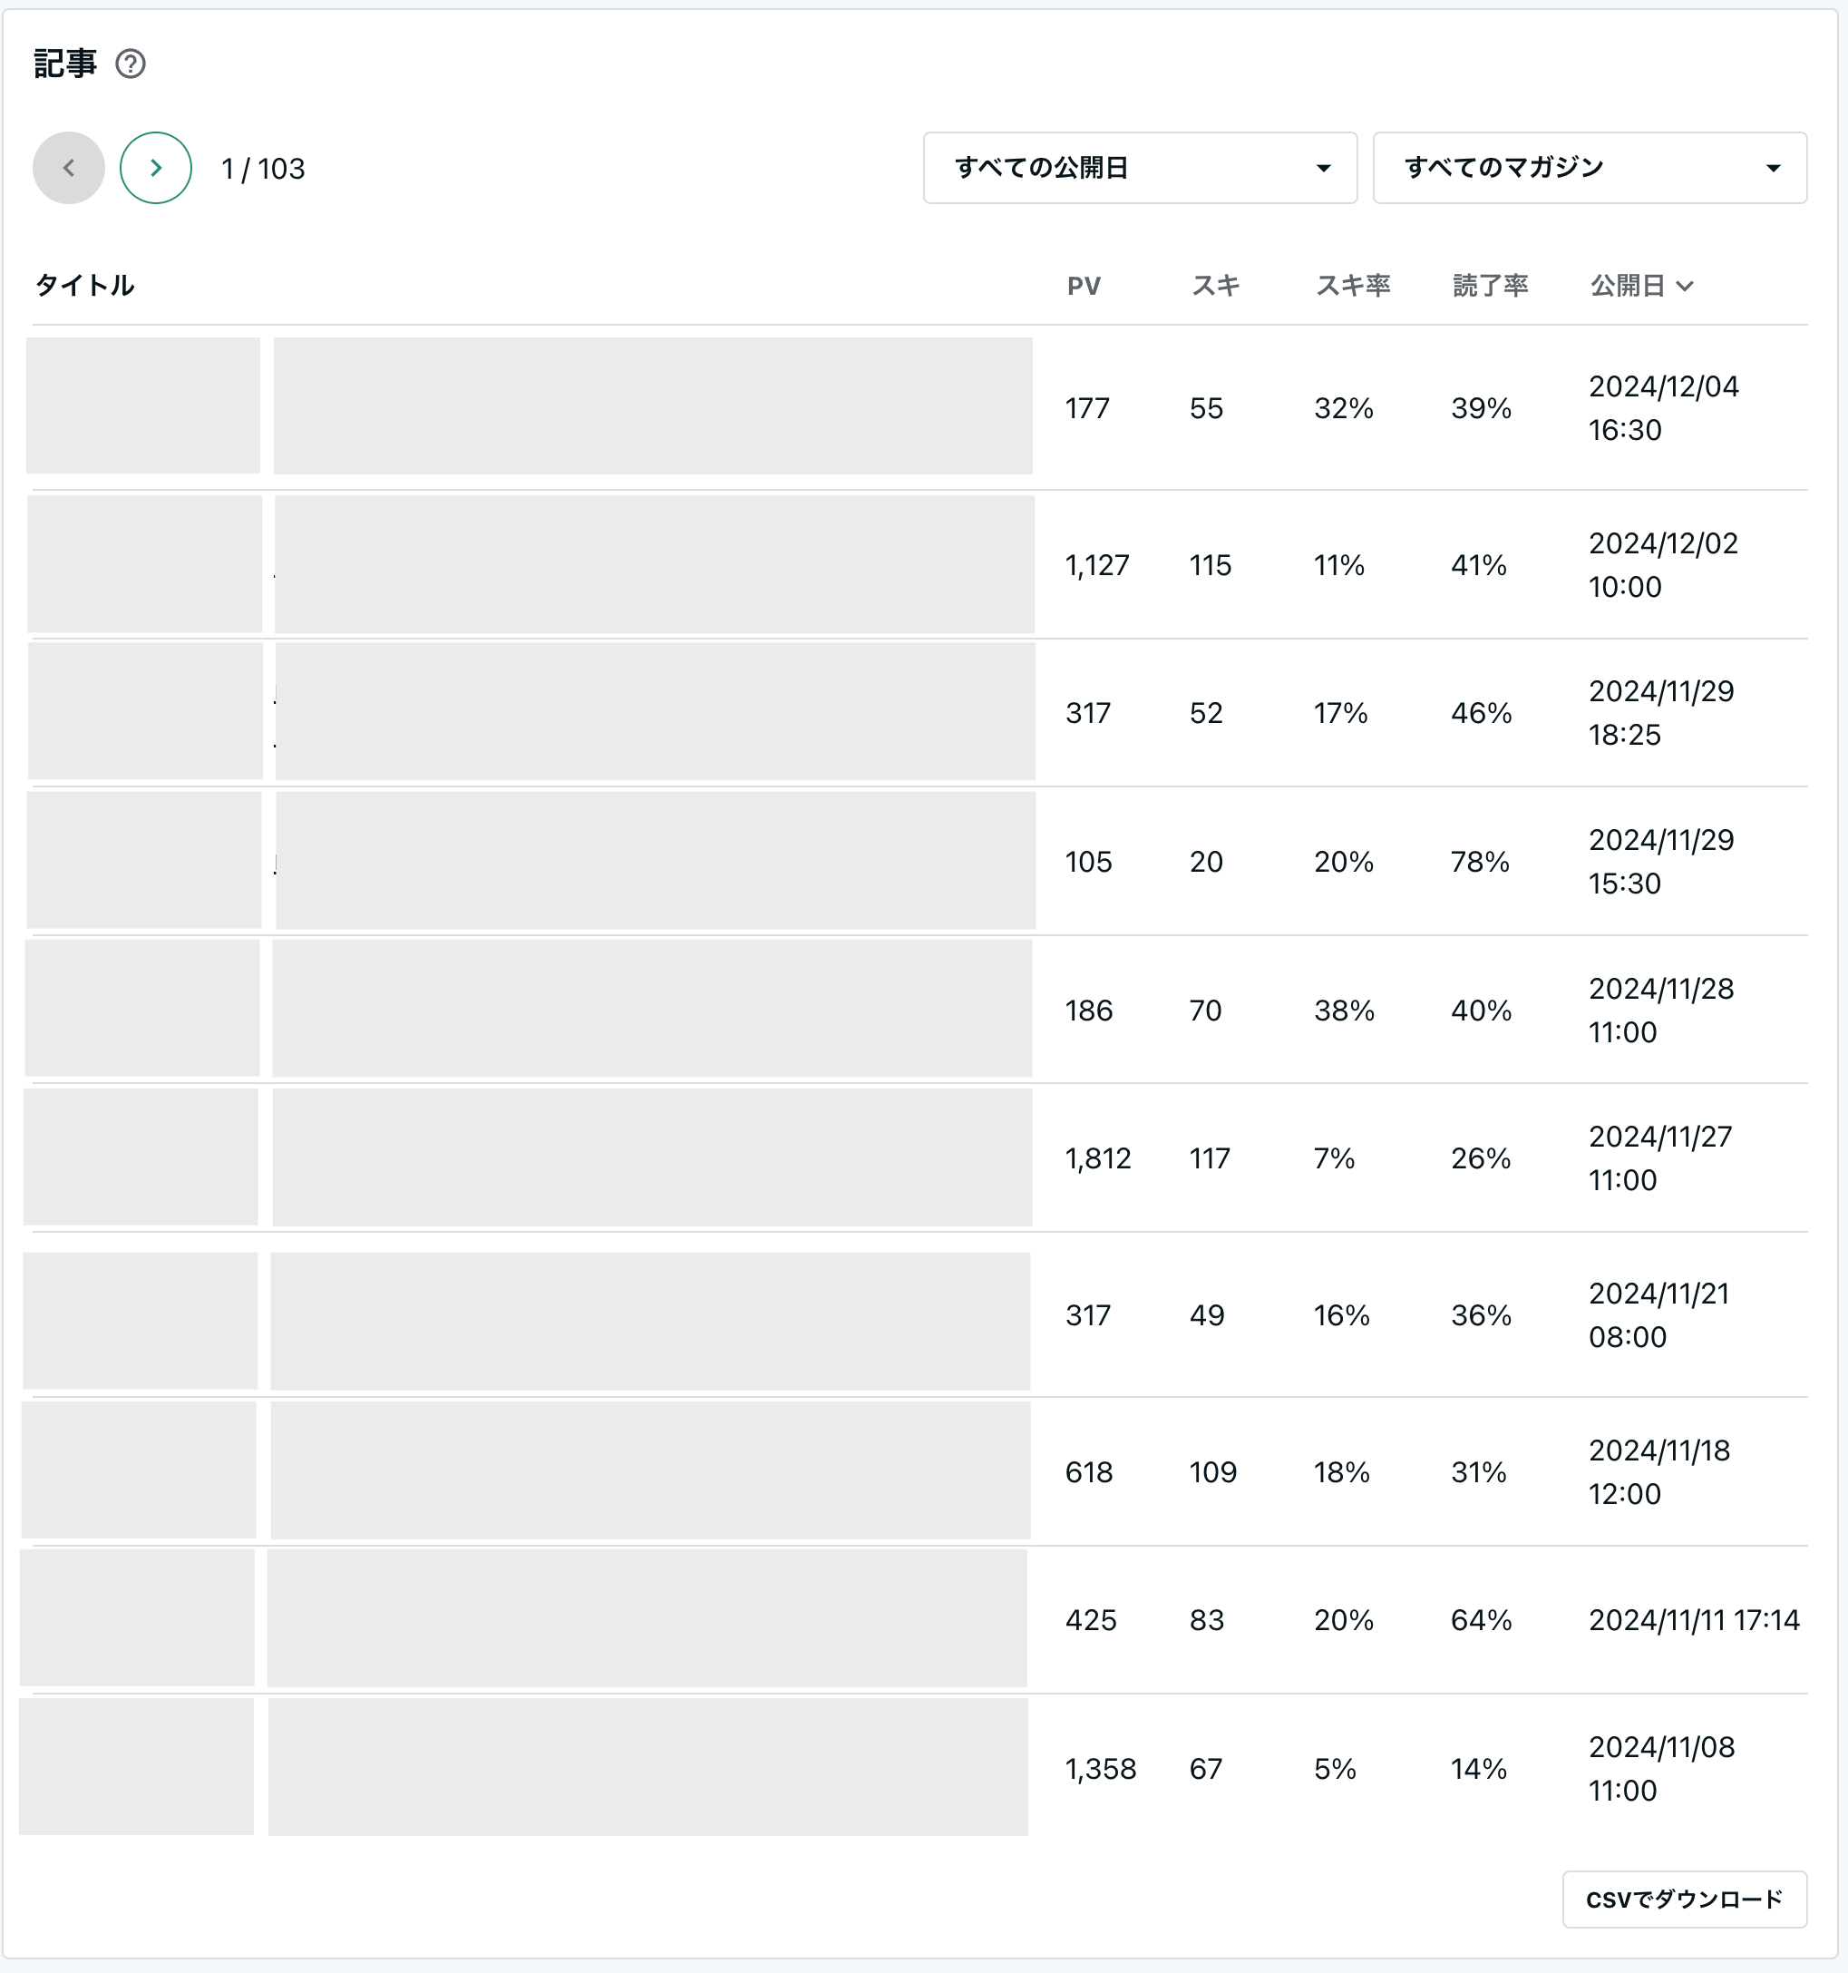
Task: Select PV value 1,812
Action: [x=1098, y=1158]
